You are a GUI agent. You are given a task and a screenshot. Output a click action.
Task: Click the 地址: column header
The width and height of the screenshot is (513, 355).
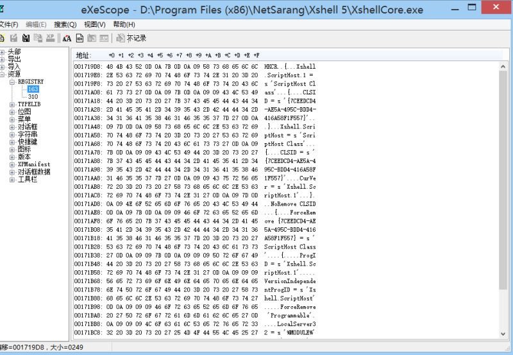click(x=83, y=55)
